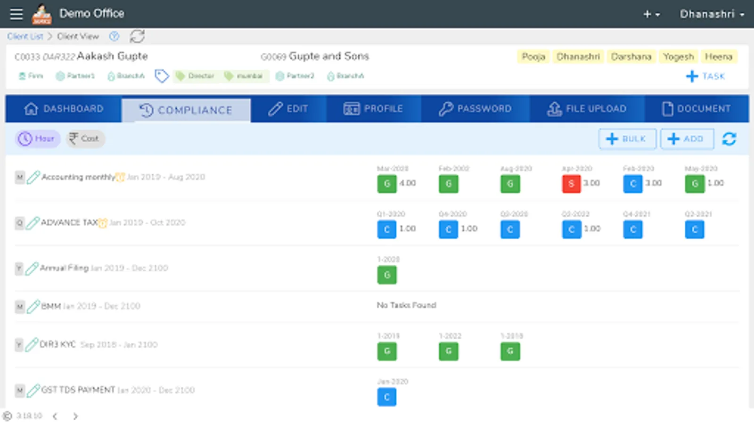Click the green G box under Mar-2020
The width and height of the screenshot is (754, 424).
click(387, 184)
